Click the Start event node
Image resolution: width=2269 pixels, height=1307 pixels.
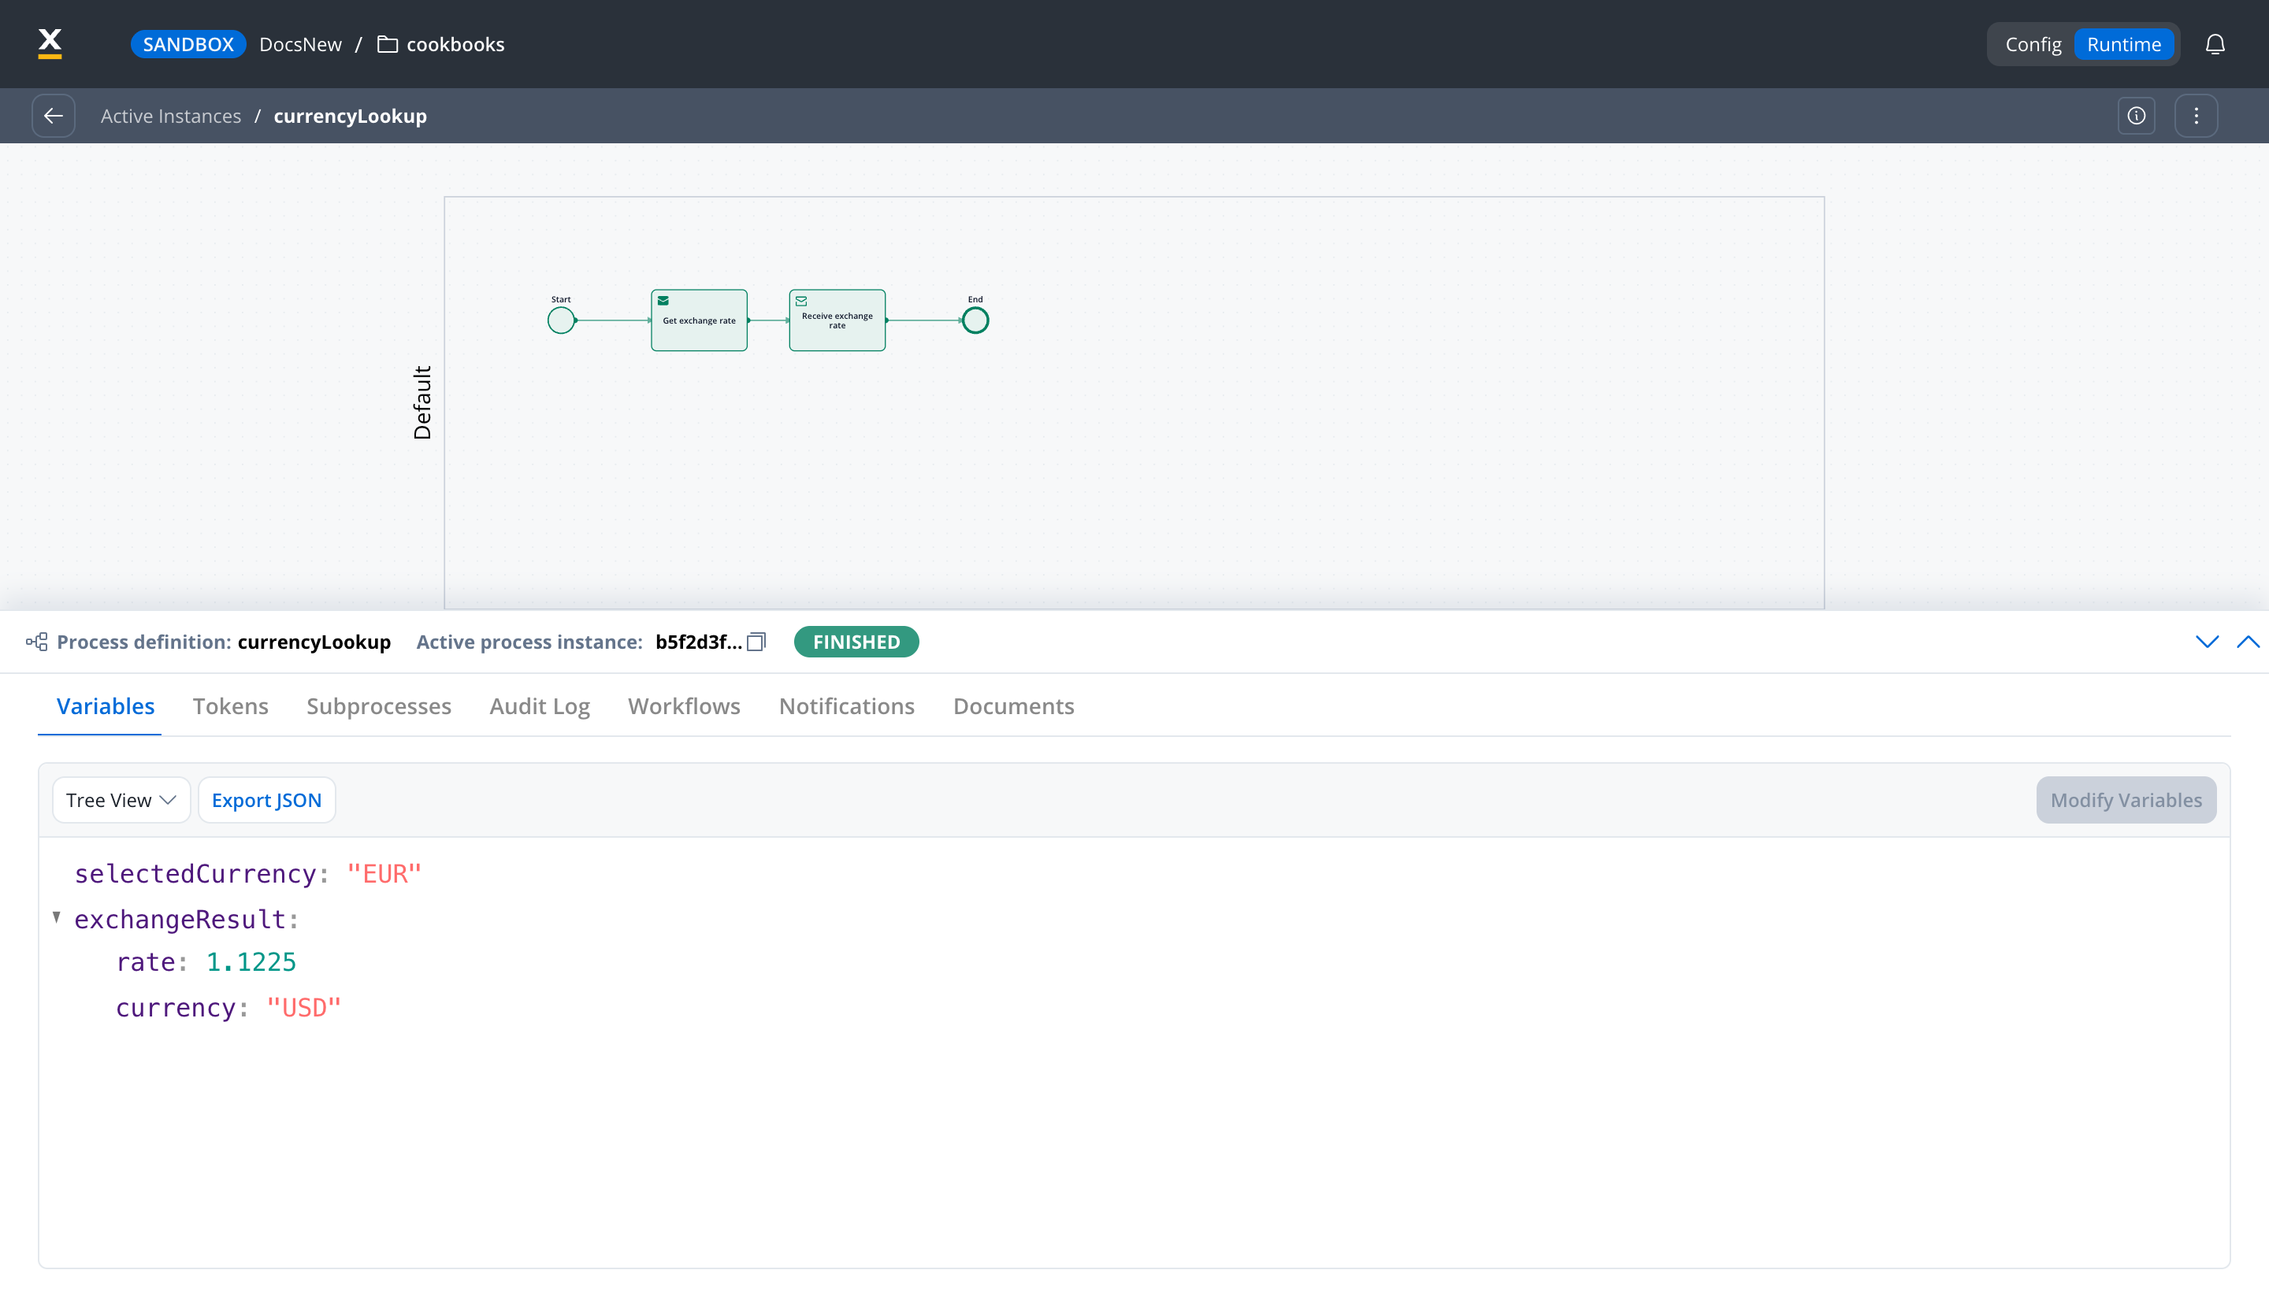coord(562,320)
